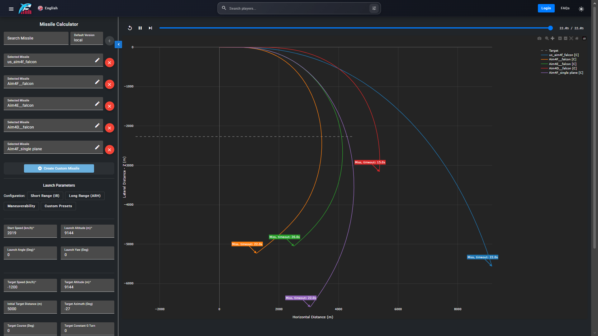598x336 pixels.
Task: Select the Short Range (IR) configuration
Action: (x=45, y=196)
